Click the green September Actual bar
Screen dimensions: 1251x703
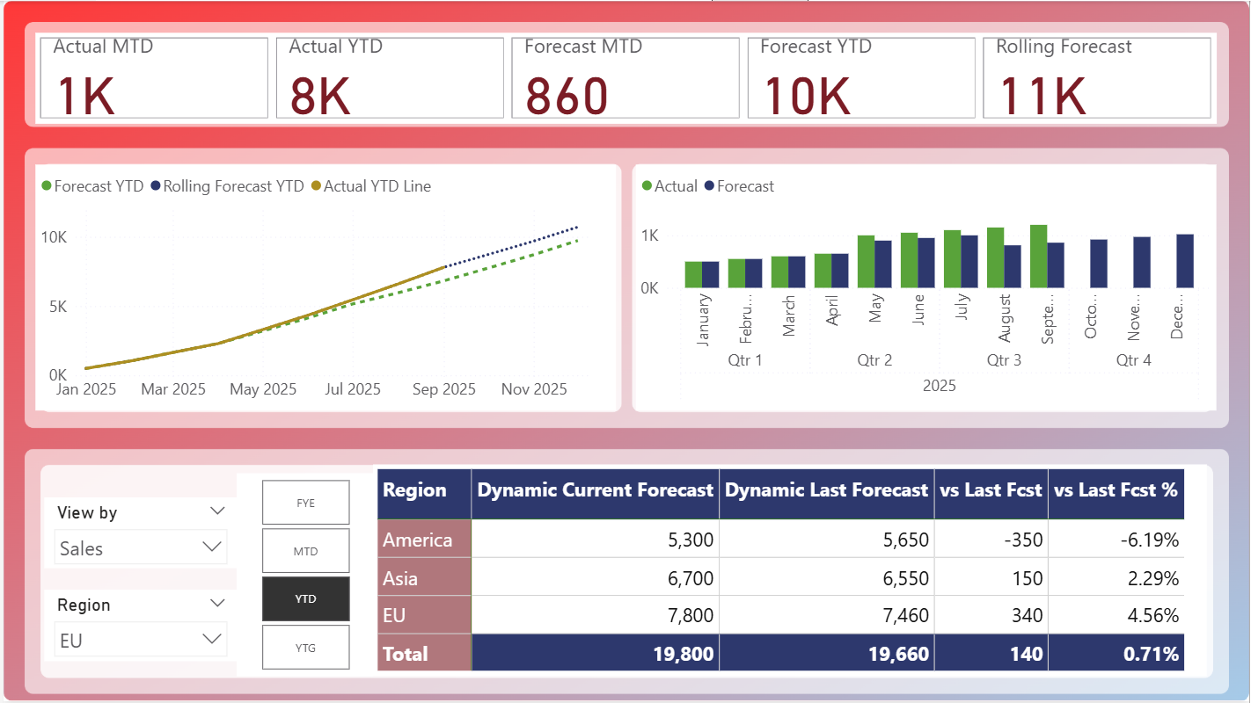pyautogui.click(x=1038, y=257)
